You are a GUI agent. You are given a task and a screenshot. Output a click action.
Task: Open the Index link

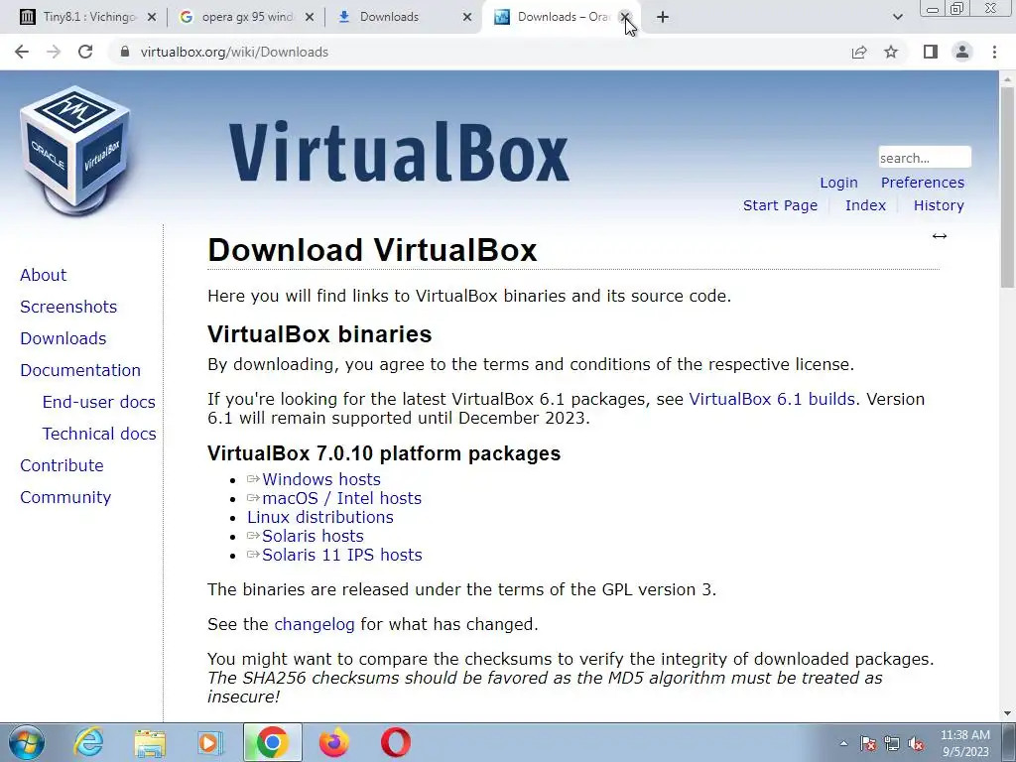tap(865, 205)
